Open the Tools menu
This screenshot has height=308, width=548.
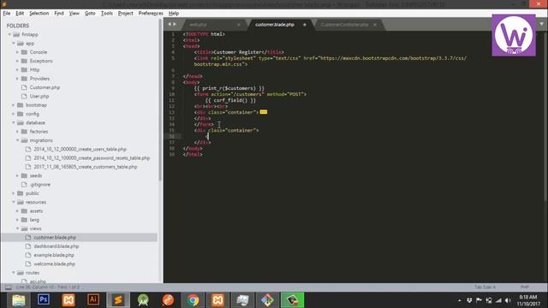click(x=106, y=14)
